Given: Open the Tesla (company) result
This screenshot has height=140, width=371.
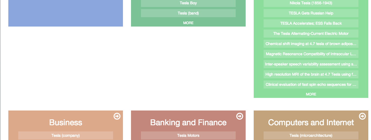Looking at the screenshot, I should pyautogui.click(x=66, y=135).
